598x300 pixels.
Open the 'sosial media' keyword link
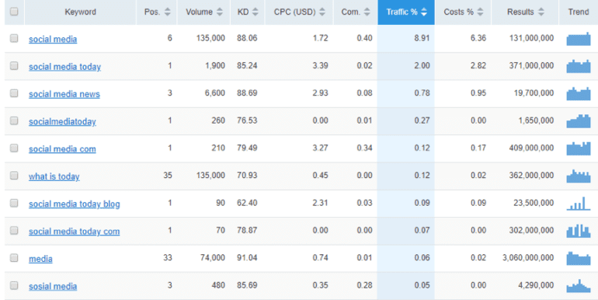click(x=53, y=286)
